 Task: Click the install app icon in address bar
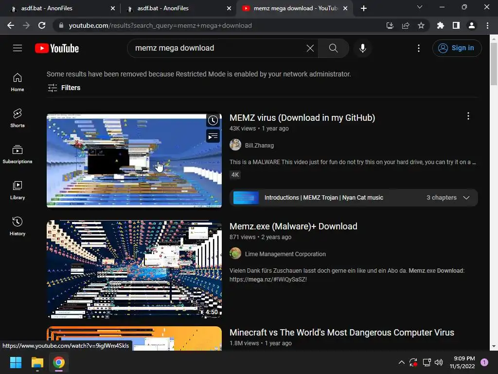click(390, 25)
